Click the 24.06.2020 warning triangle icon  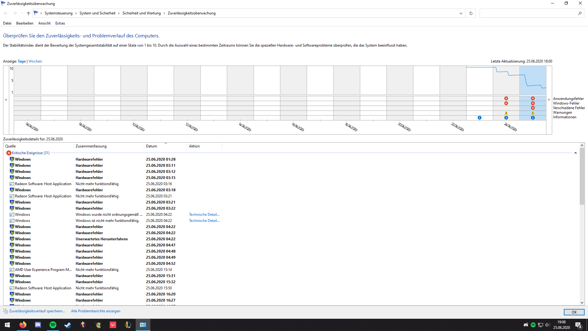coord(506,113)
